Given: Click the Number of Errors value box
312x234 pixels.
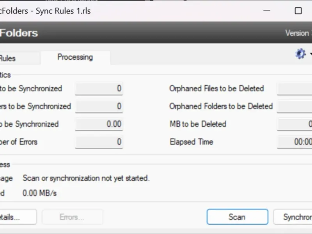Looking at the screenshot, I should pyautogui.click(x=99, y=142).
